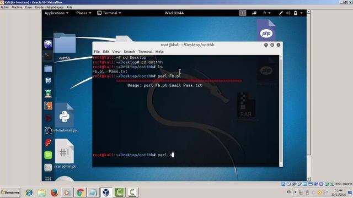
Task: Click the Windows tray clock
Action: click(x=338, y=193)
